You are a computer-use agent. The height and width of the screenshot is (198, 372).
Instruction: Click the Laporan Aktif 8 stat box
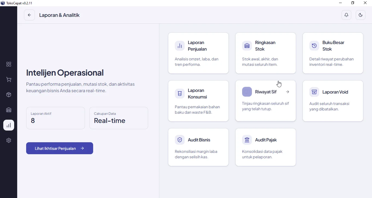(56, 118)
